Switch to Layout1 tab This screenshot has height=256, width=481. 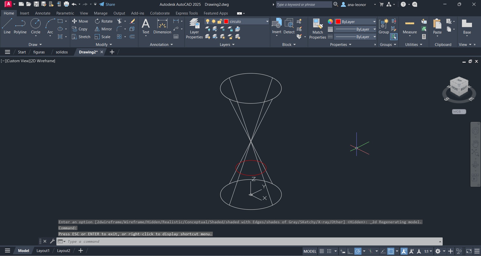[43, 251]
